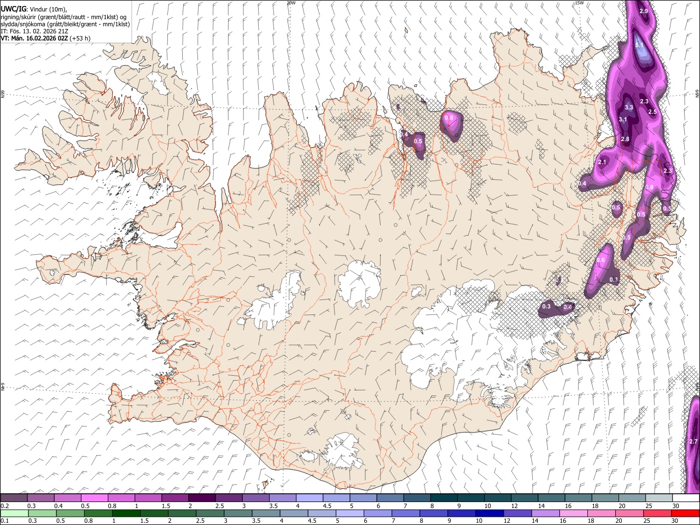Click the light green rain swatch between 0.1 and 0.3

(15, 513)
